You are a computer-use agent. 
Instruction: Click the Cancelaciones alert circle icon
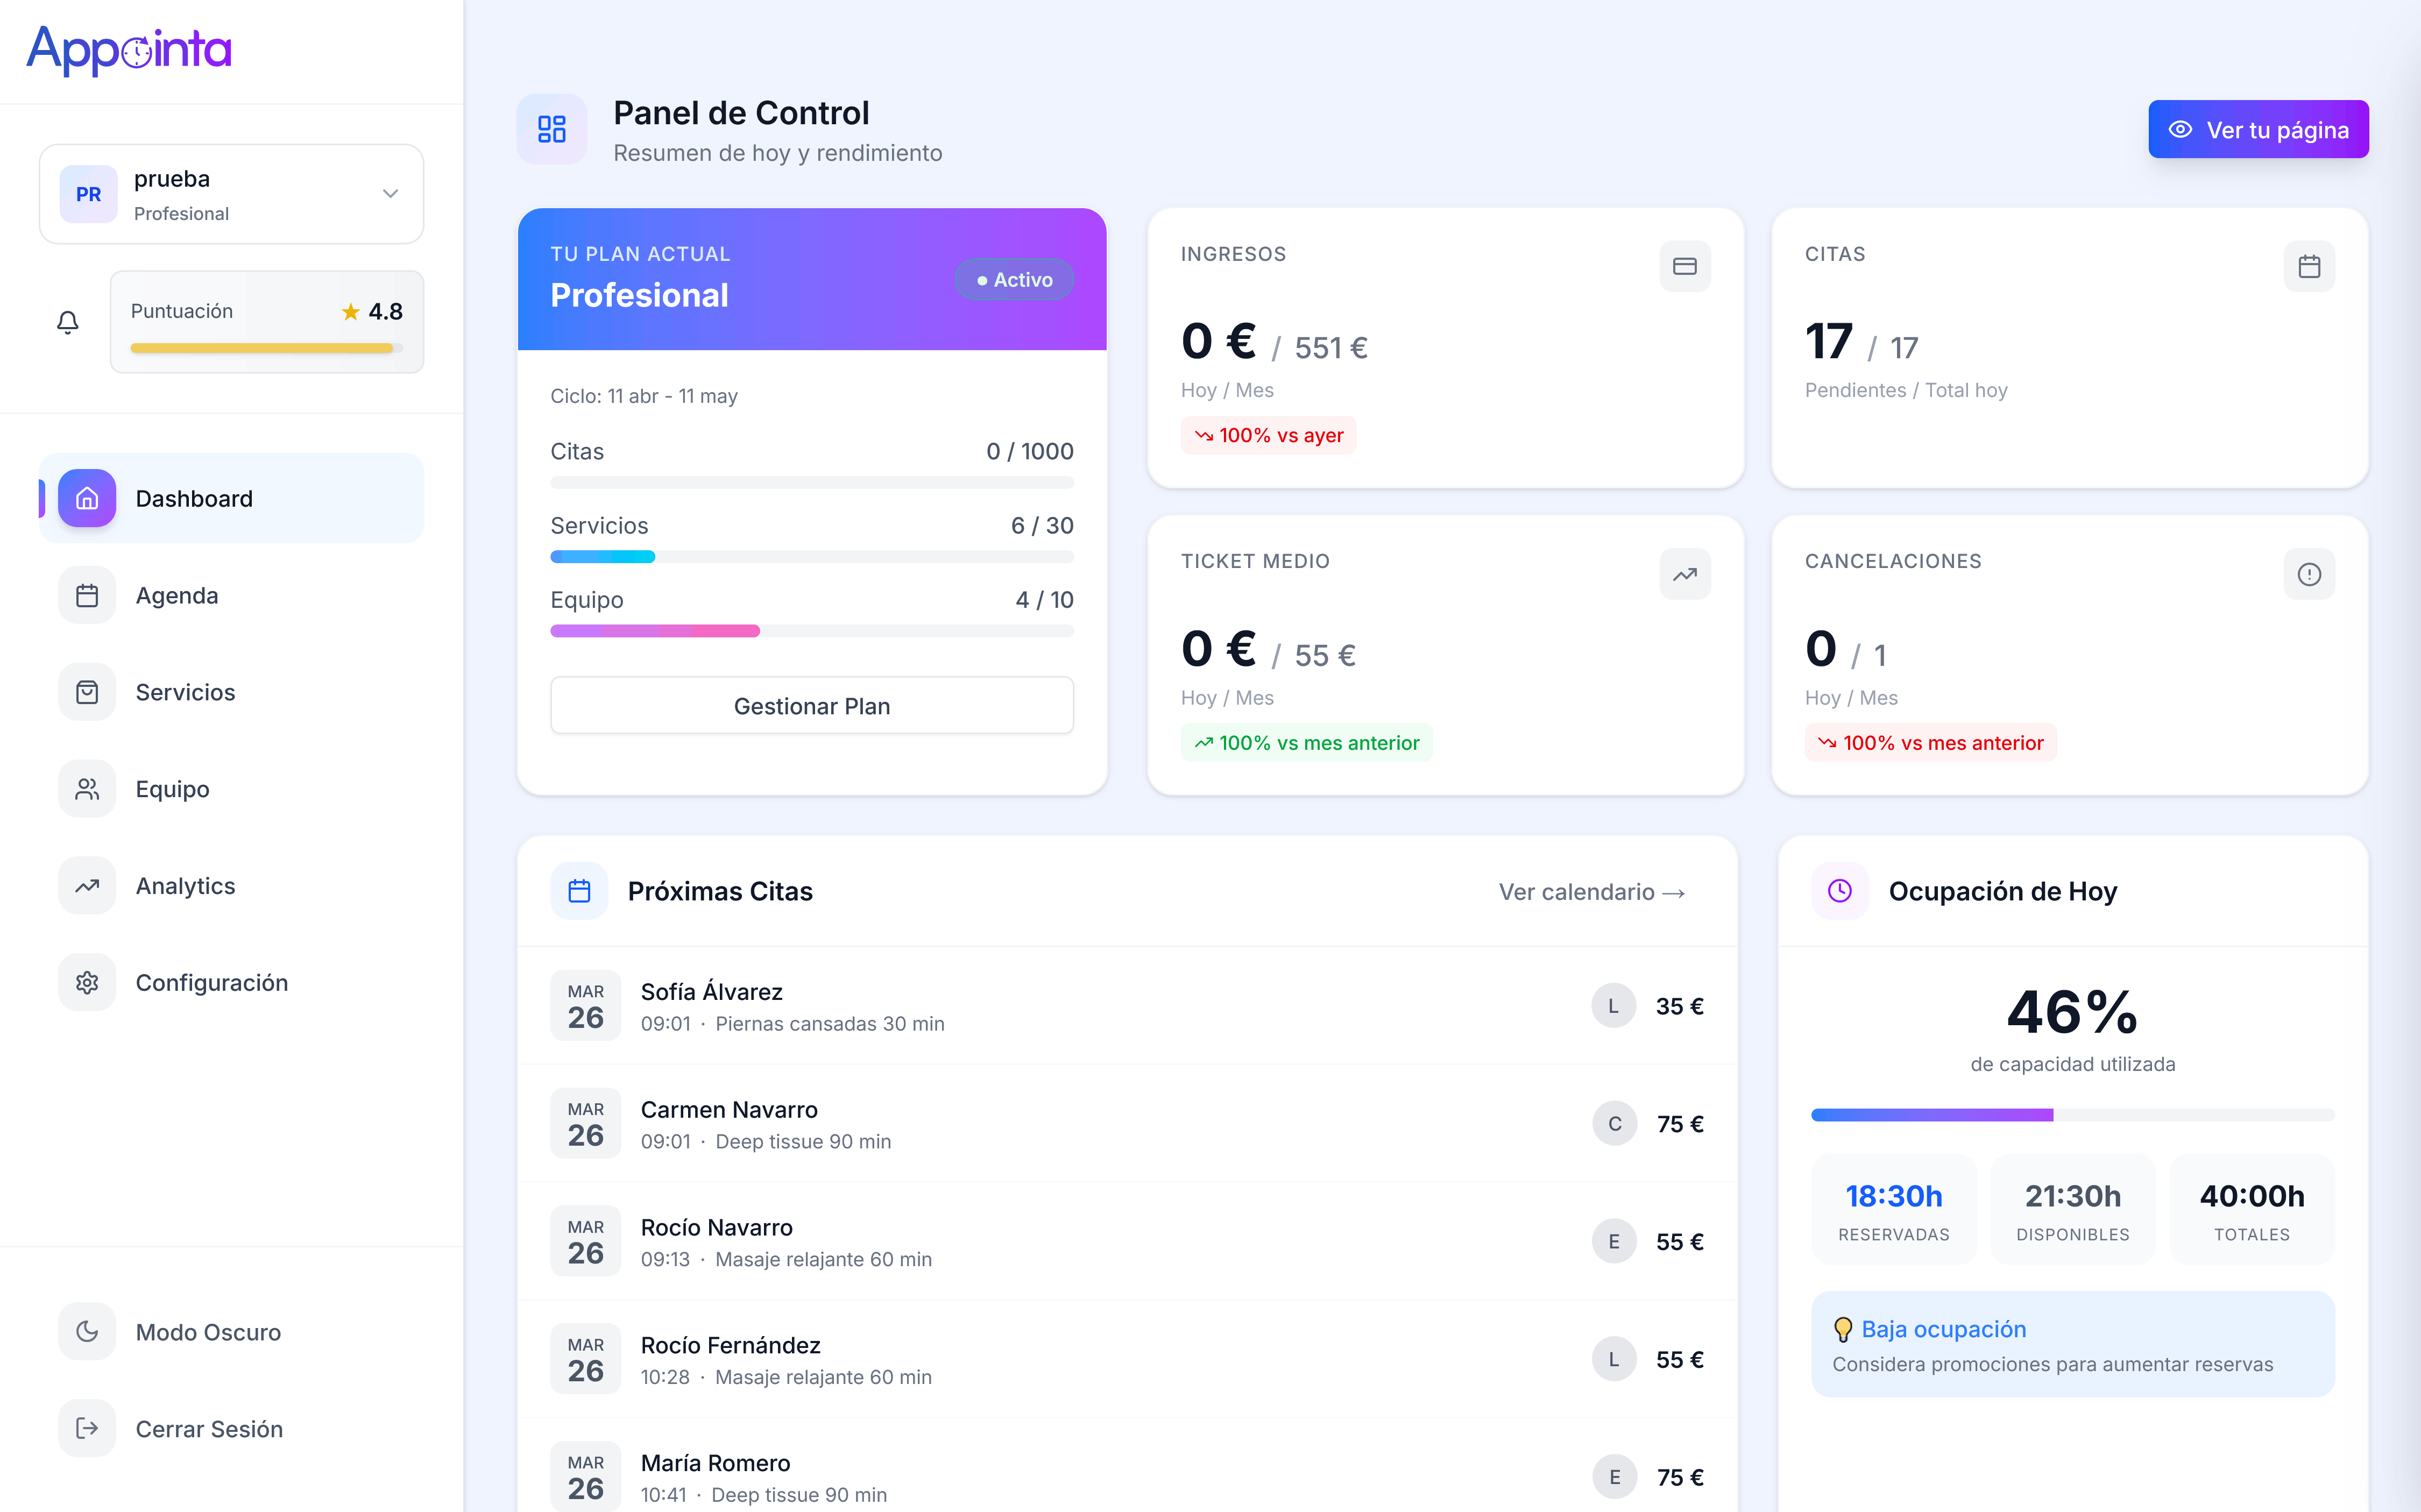point(2308,574)
